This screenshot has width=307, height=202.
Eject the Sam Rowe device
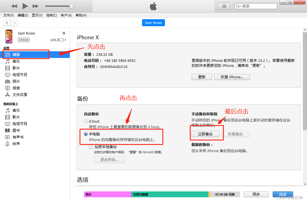tap(64, 33)
